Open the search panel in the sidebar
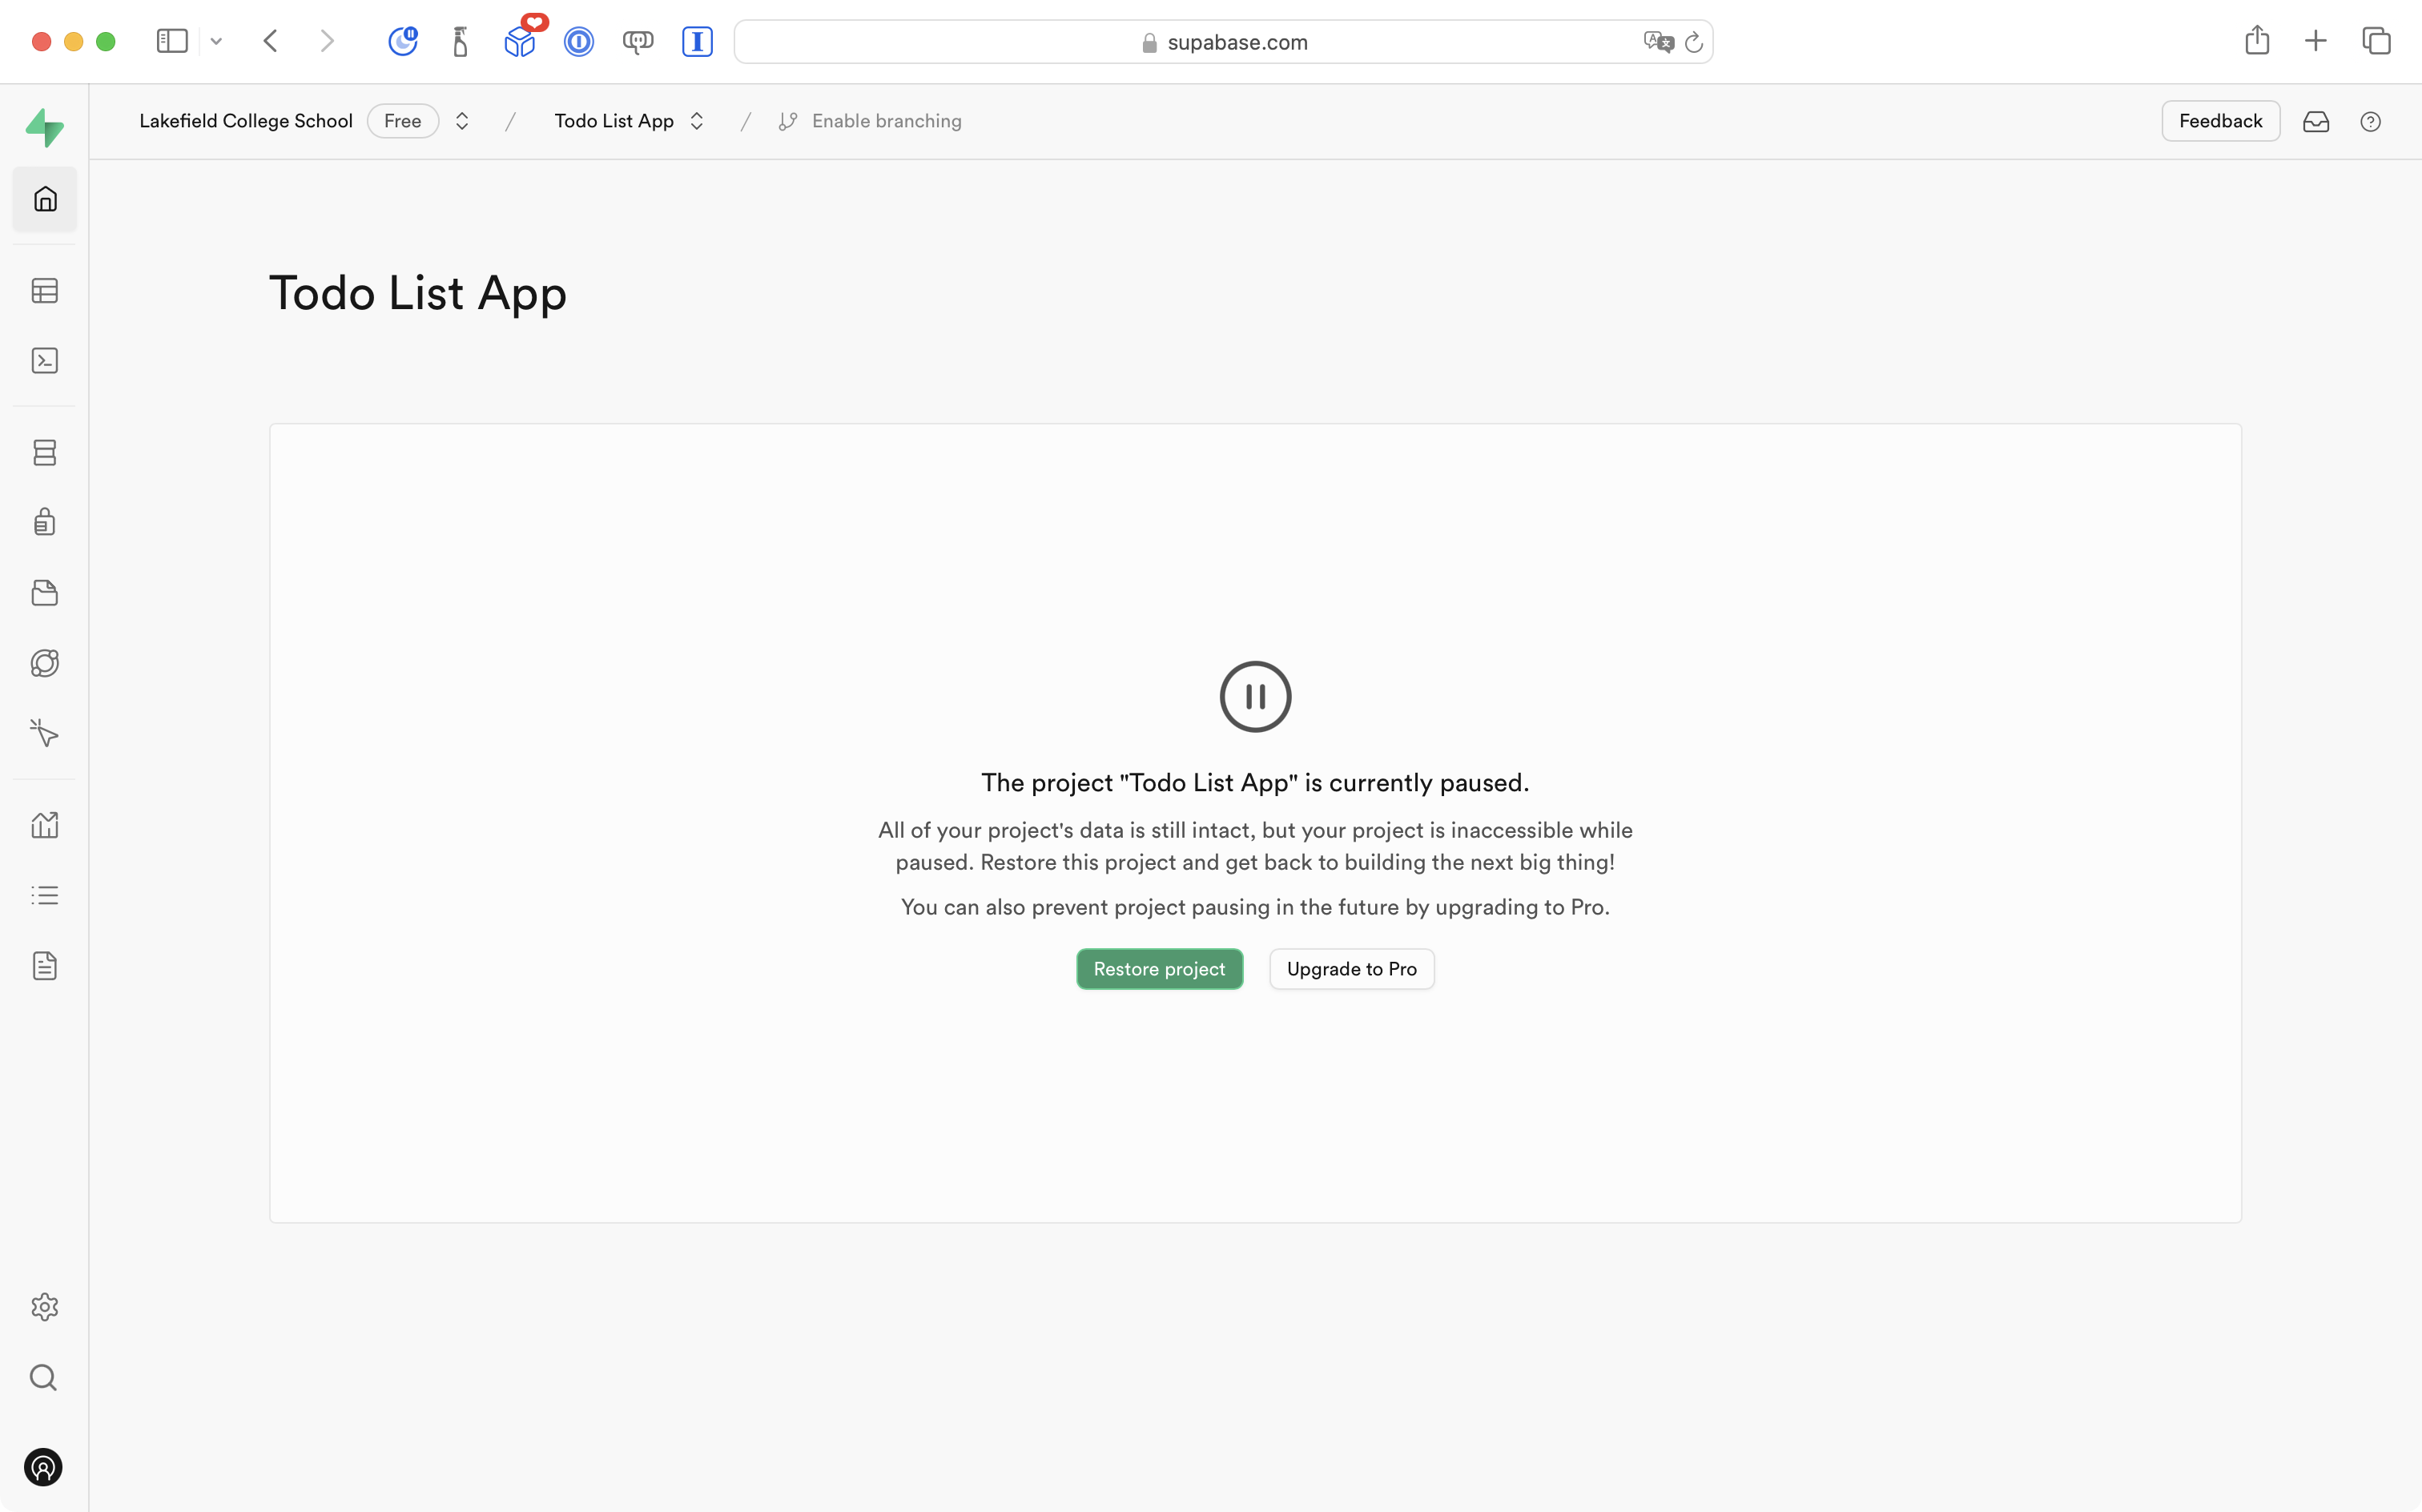This screenshot has height=1512, width=2422. click(x=45, y=1377)
